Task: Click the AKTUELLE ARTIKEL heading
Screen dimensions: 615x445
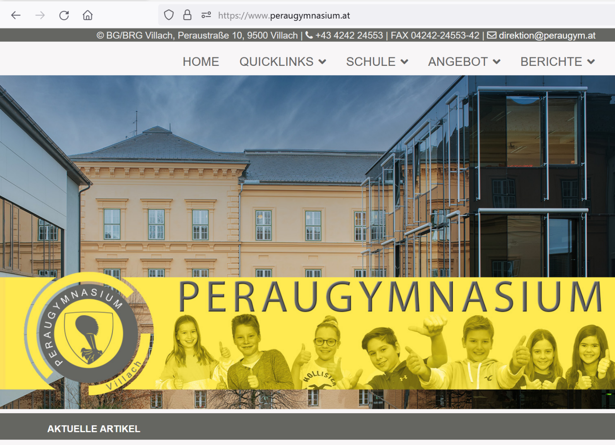Action: (94, 429)
